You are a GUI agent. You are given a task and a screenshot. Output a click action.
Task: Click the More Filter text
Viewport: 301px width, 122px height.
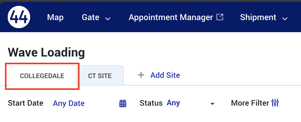click(250, 103)
